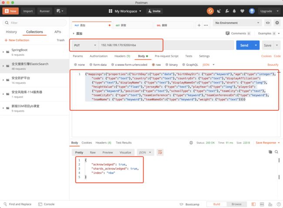Open the No Environment dropdown
Screen dimensions: 283x208
tap(237, 23)
